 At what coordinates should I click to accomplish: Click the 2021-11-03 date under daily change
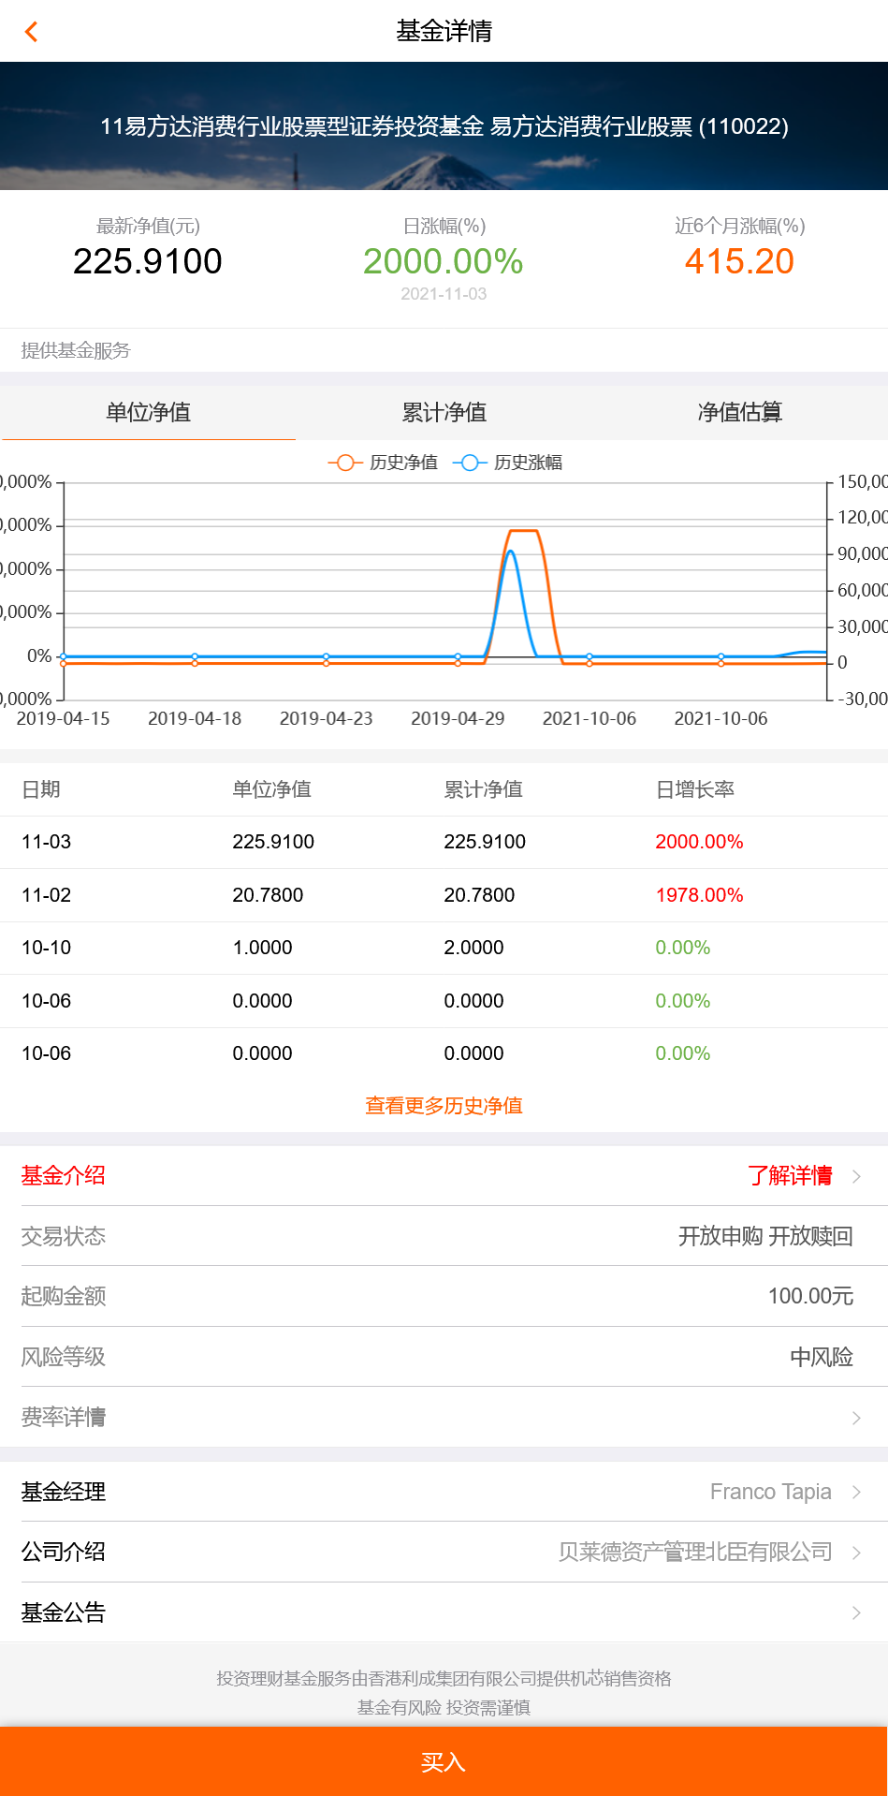[x=444, y=294]
